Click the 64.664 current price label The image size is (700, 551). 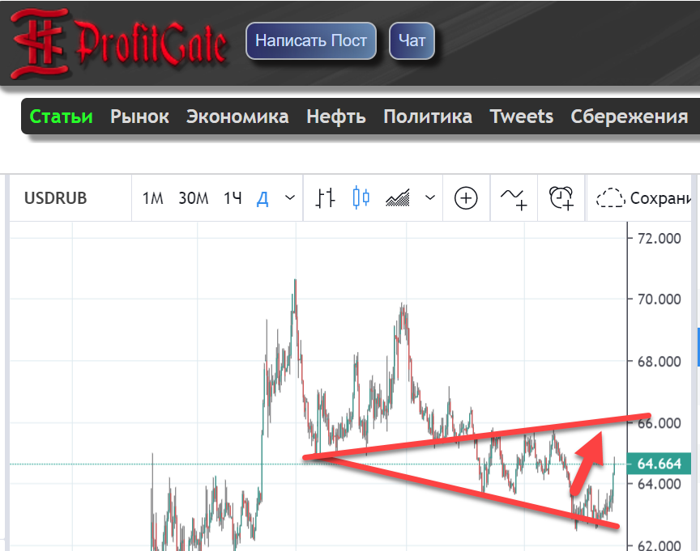click(659, 464)
